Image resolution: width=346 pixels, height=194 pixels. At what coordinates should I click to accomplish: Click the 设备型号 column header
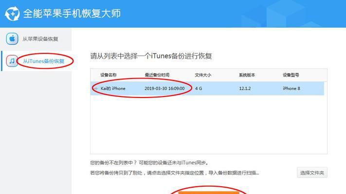point(291,75)
